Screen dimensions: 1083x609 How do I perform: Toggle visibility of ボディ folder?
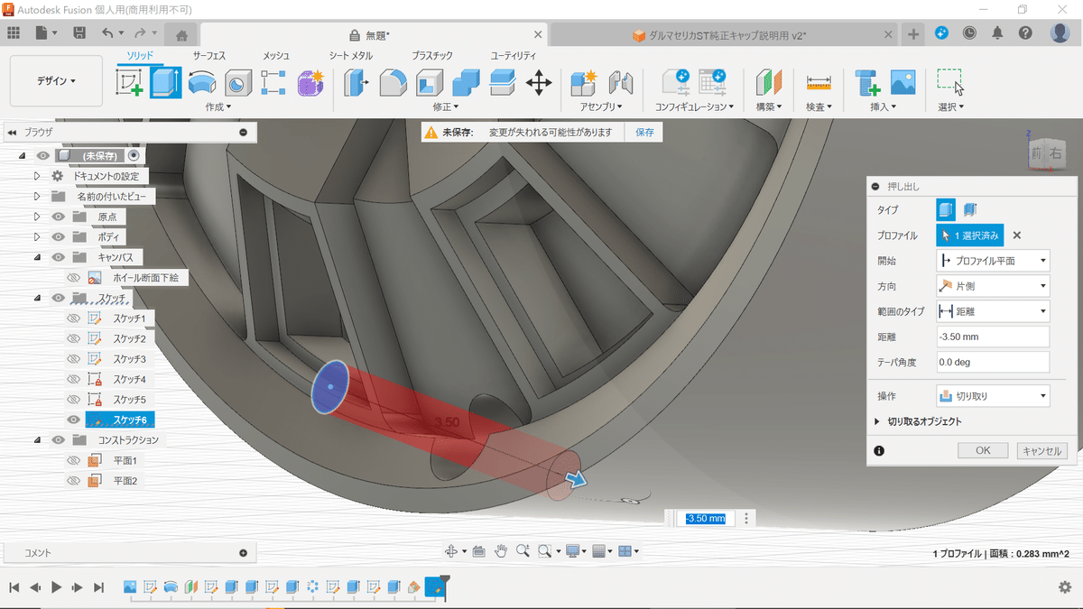[x=58, y=237]
